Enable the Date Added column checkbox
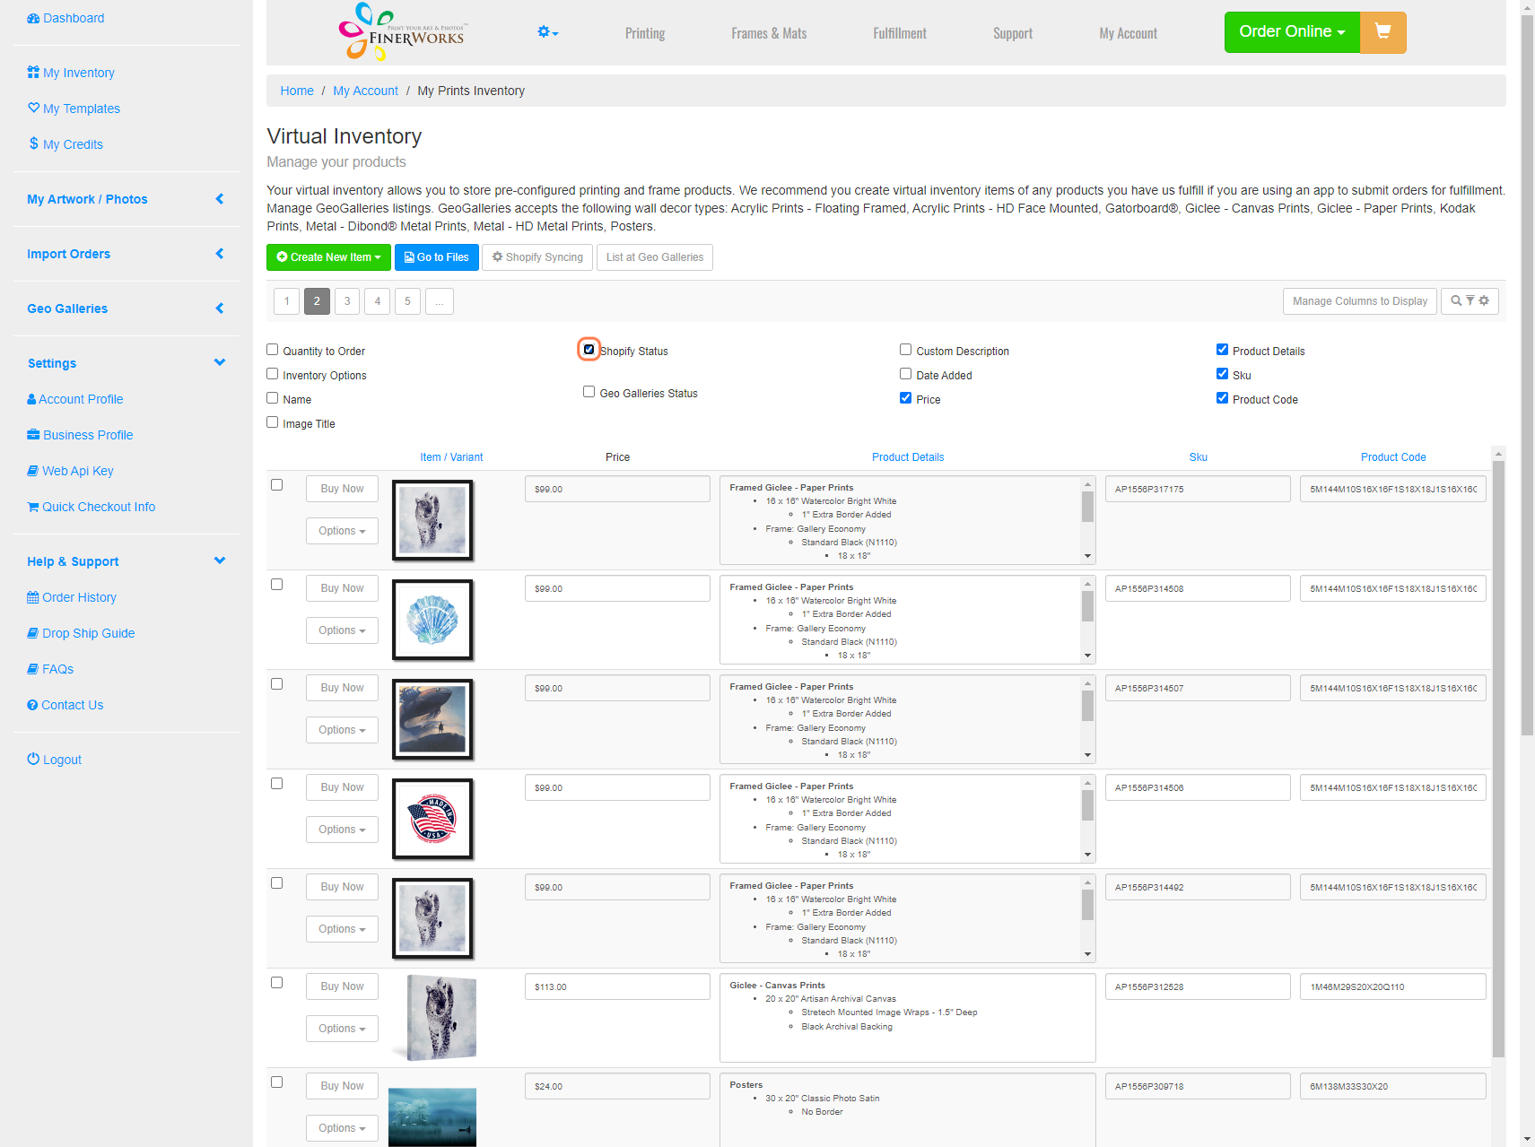This screenshot has height=1147, width=1535. click(x=905, y=374)
